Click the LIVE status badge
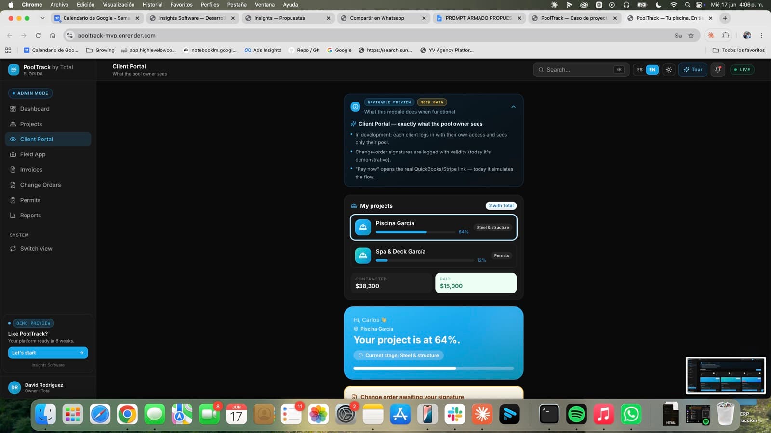771x433 pixels. pos(742,70)
